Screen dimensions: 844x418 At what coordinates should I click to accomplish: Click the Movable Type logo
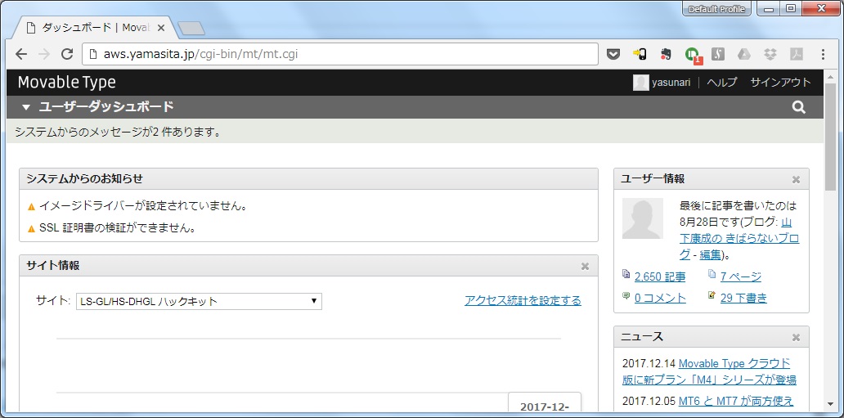click(x=67, y=83)
